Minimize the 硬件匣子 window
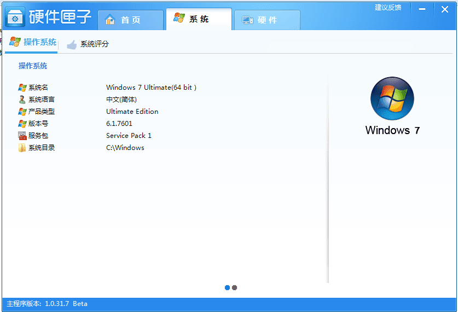458x312 pixels. (422, 8)
